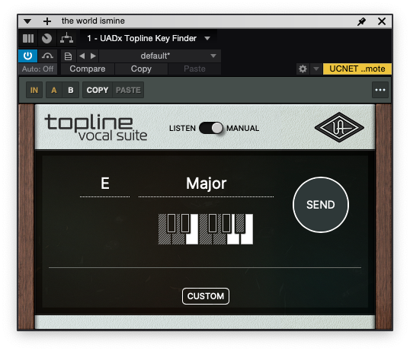Click the plus icon in title bar
Viewport: 410px width, 351px height.
(47, 21)
